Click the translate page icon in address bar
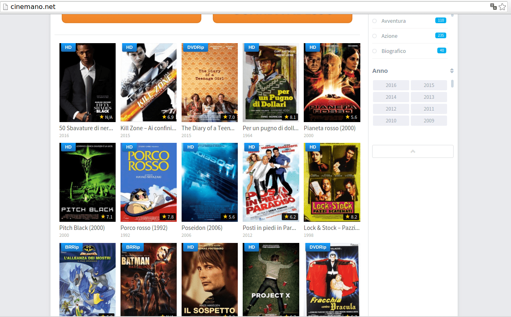The height and width of the screenshot is (317, 511). pos(493,7)
